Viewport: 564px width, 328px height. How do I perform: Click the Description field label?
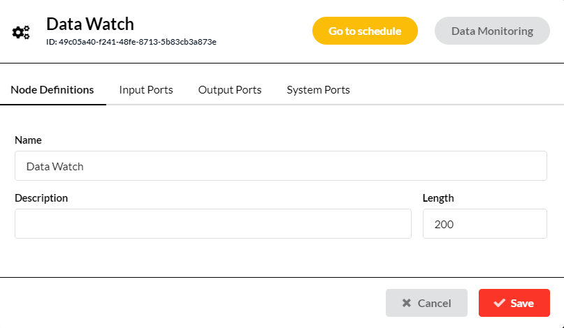tap(41, 198)
